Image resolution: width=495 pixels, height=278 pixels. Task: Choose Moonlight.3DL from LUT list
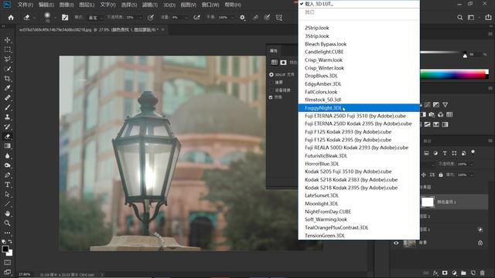pyautogui.click(x=359, y=203)
